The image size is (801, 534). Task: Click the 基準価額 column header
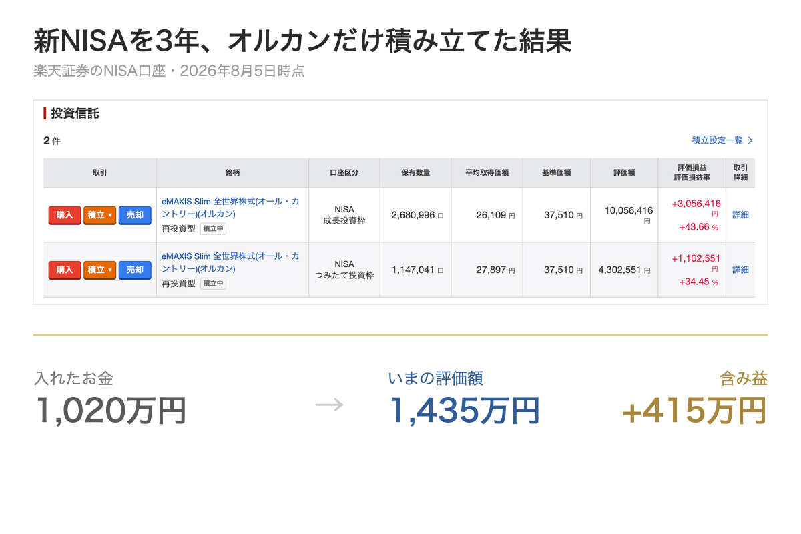pos(556,173)
